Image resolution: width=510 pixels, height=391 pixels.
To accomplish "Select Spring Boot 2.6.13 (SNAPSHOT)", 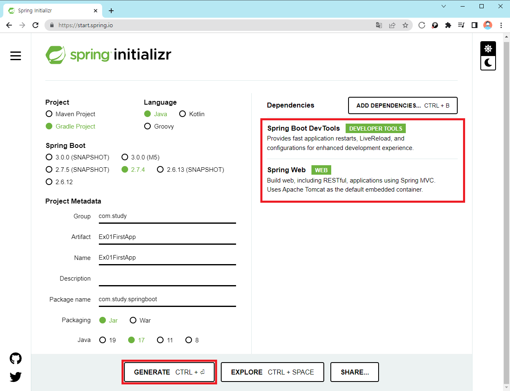I will (191, 170).
